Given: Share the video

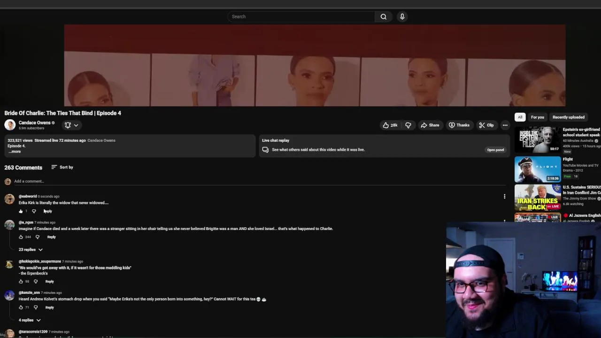Looking at the screenshot, I should (x=430, y=125).
